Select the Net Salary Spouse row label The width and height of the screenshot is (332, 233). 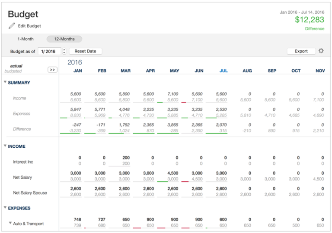click(30, 193)
